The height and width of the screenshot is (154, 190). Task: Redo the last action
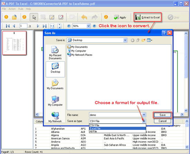[95, 17]
